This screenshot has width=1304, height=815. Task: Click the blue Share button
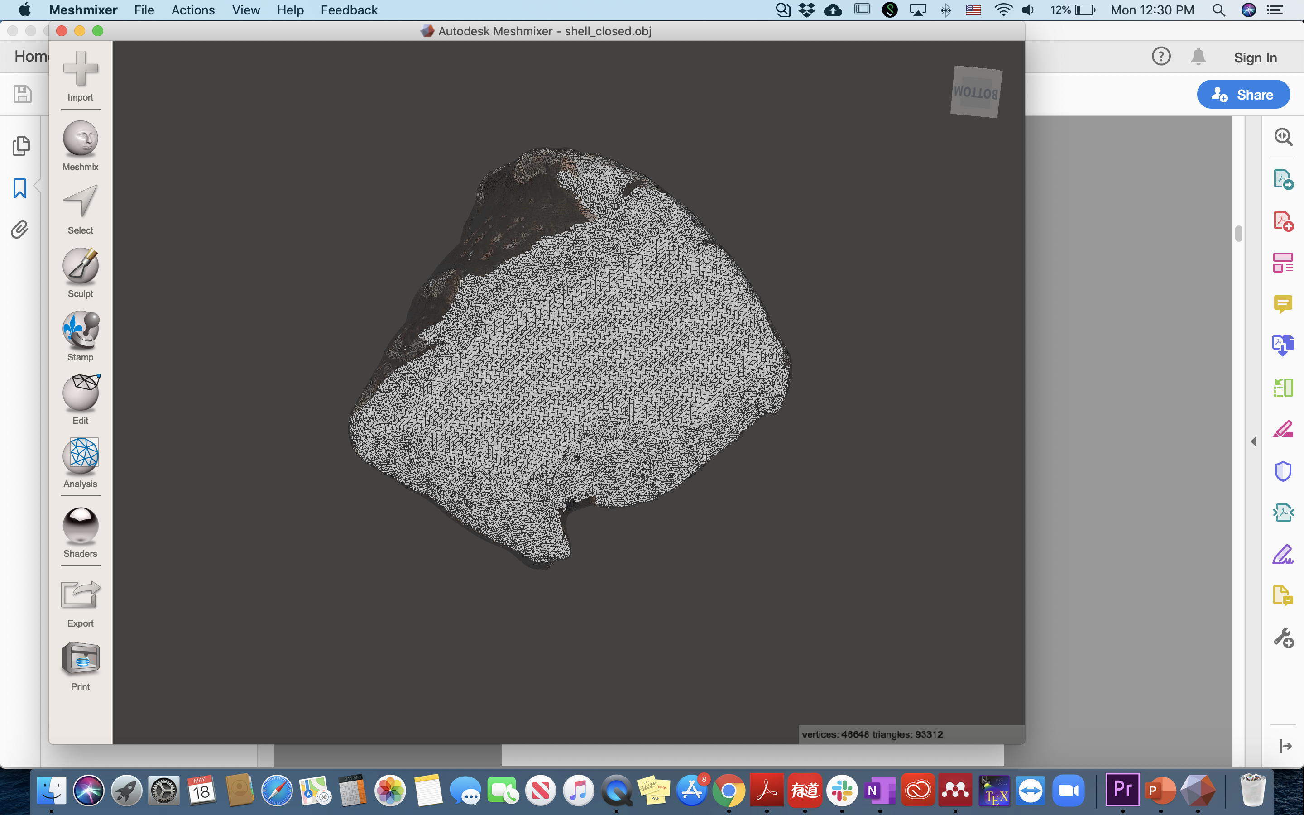click(1243, 95)
